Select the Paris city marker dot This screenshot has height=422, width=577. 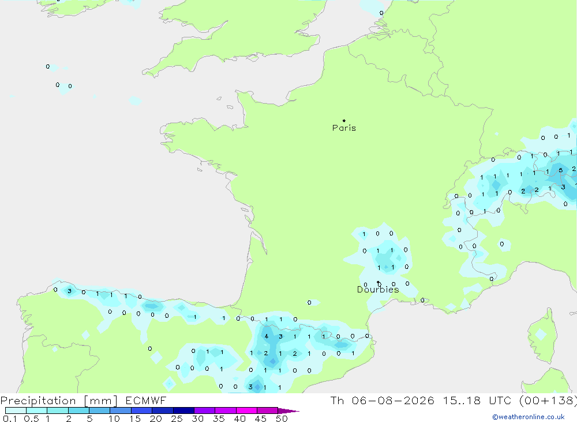344,120
